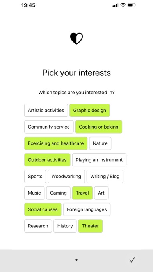Screen dimensions: 153x272
Task: Tap the battery status icon
Action: 132,5
